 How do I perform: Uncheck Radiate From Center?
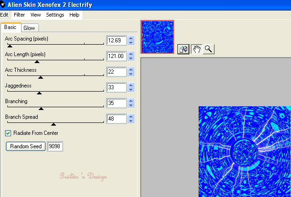coord(8,133)
